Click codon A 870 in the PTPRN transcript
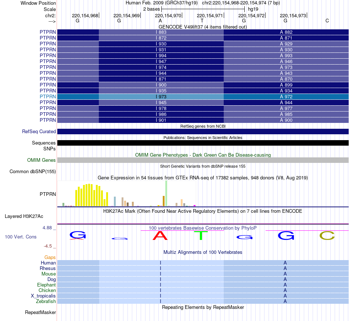Image resolution: width=349 pixels, height=321 pixels. pos(286,79)
